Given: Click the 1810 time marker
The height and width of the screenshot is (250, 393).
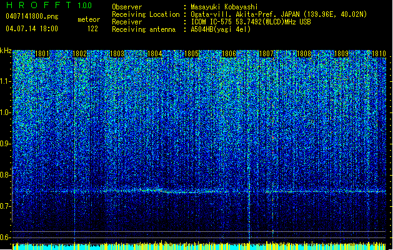Looking at the screenshot, I should [379, 54].
